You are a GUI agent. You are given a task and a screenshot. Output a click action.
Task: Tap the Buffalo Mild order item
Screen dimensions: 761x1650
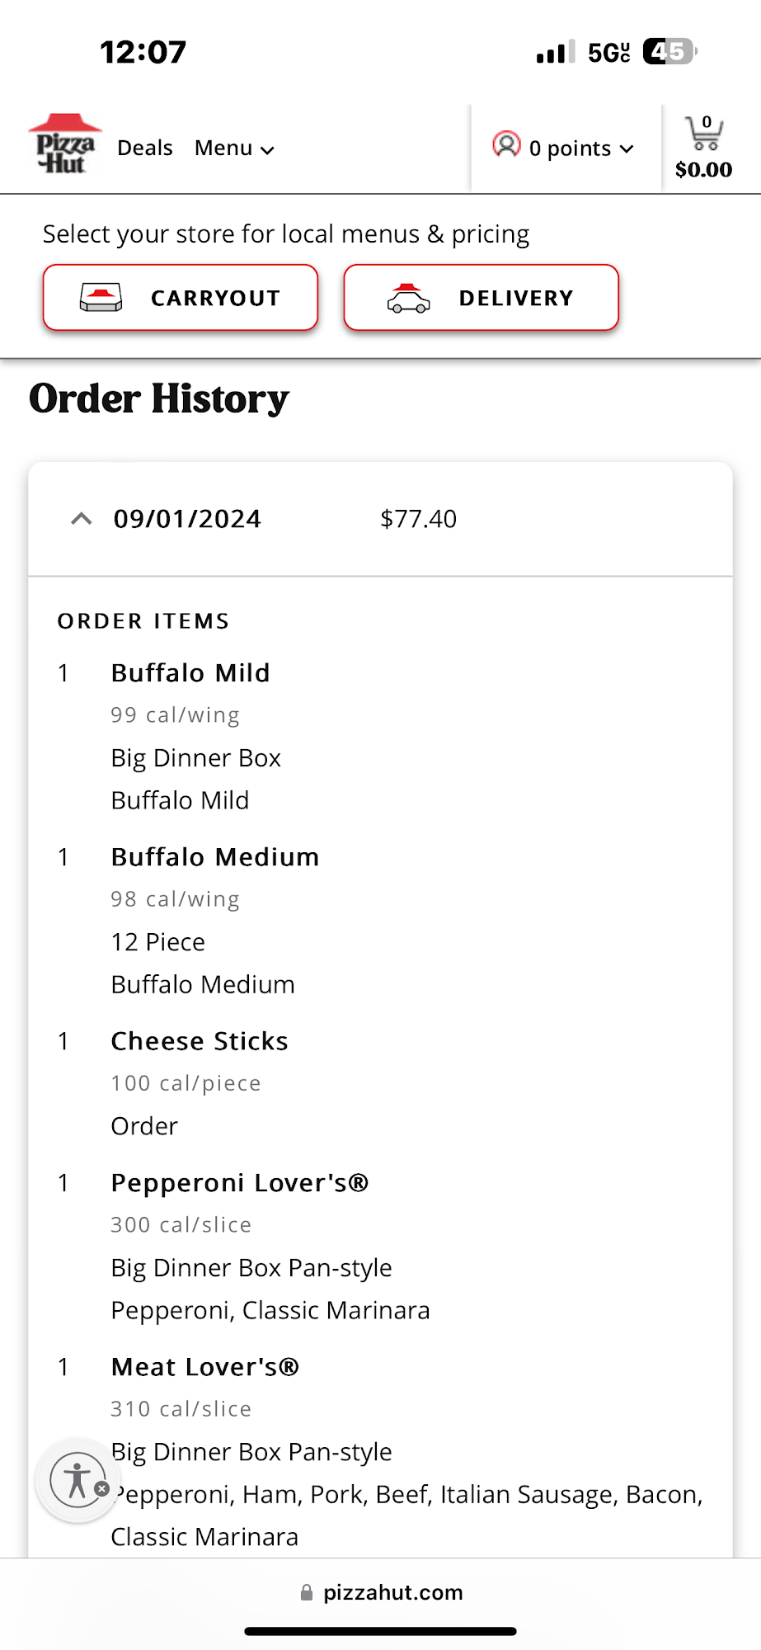190,673
